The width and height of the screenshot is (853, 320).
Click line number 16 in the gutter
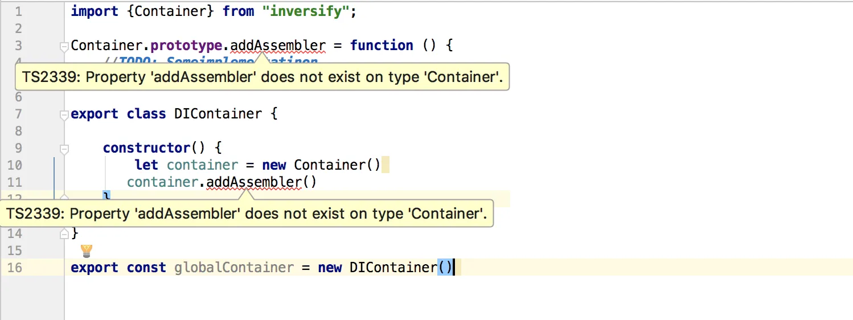tap(15, 268)
